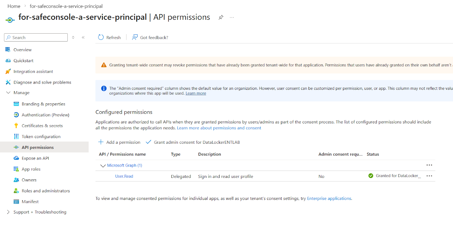Go to Home in the breadcrumb
Screen dimensions: 453x227
pyautogui.click(x=14, y=6)
